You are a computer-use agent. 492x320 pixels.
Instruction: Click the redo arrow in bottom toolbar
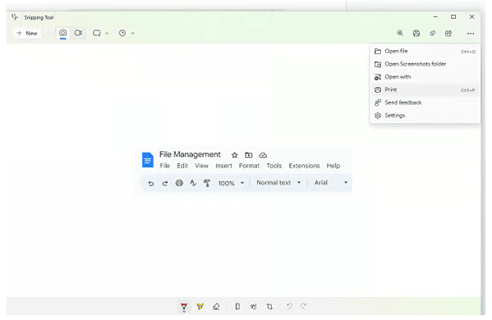pyautogui.click(x=304, y=306)
